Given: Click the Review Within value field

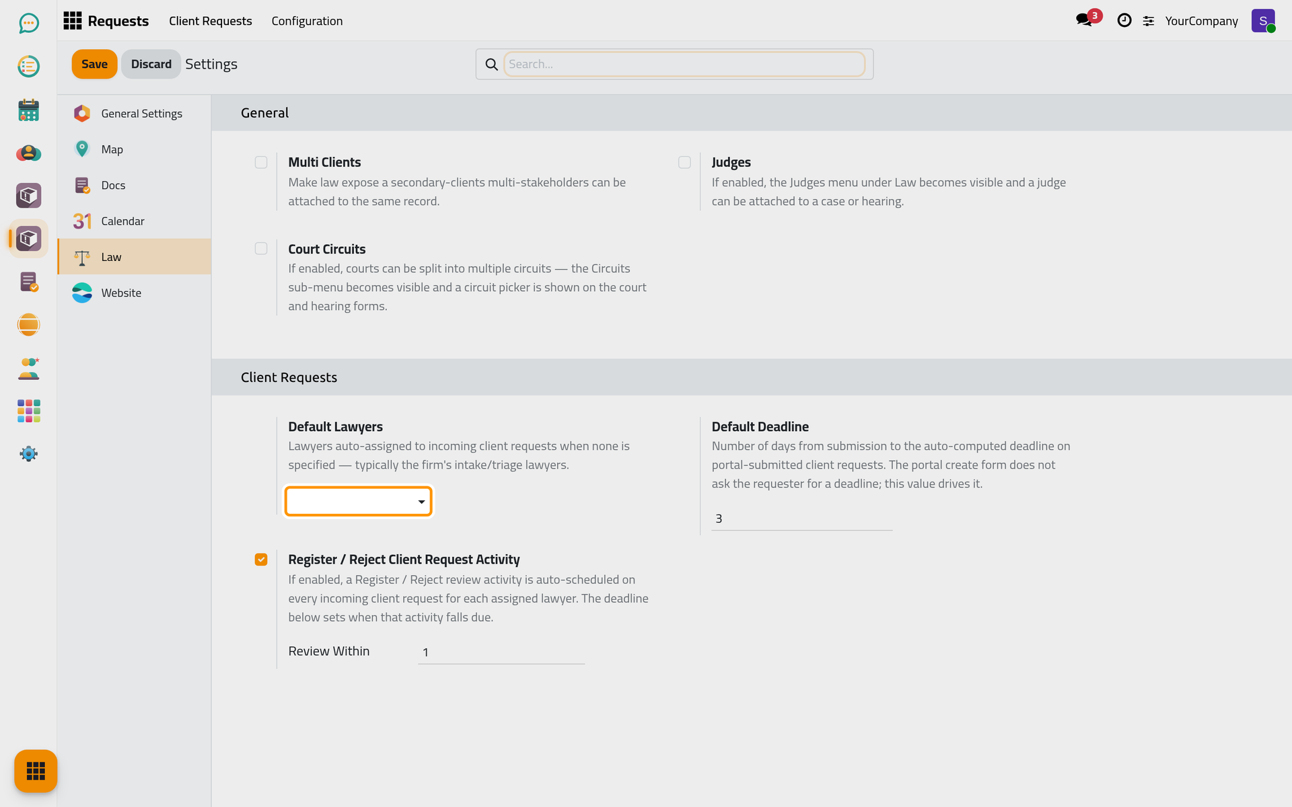Looking at the screenshot, I should (x=501, y=652).
